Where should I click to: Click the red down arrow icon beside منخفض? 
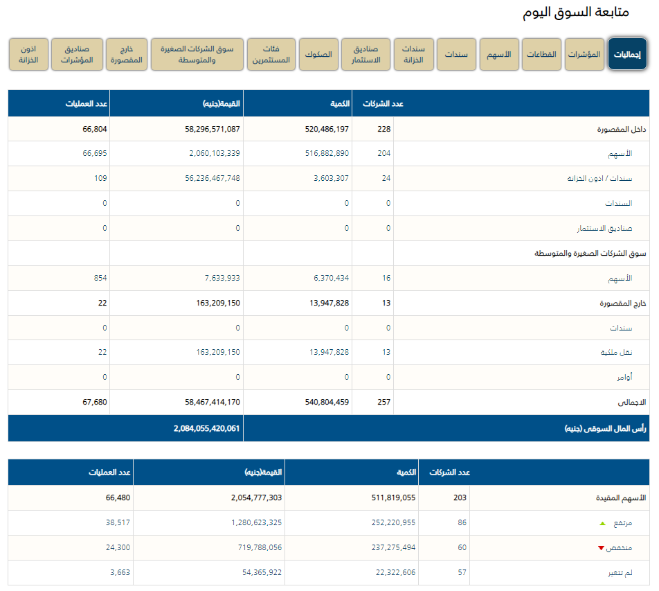coord(601,548)
